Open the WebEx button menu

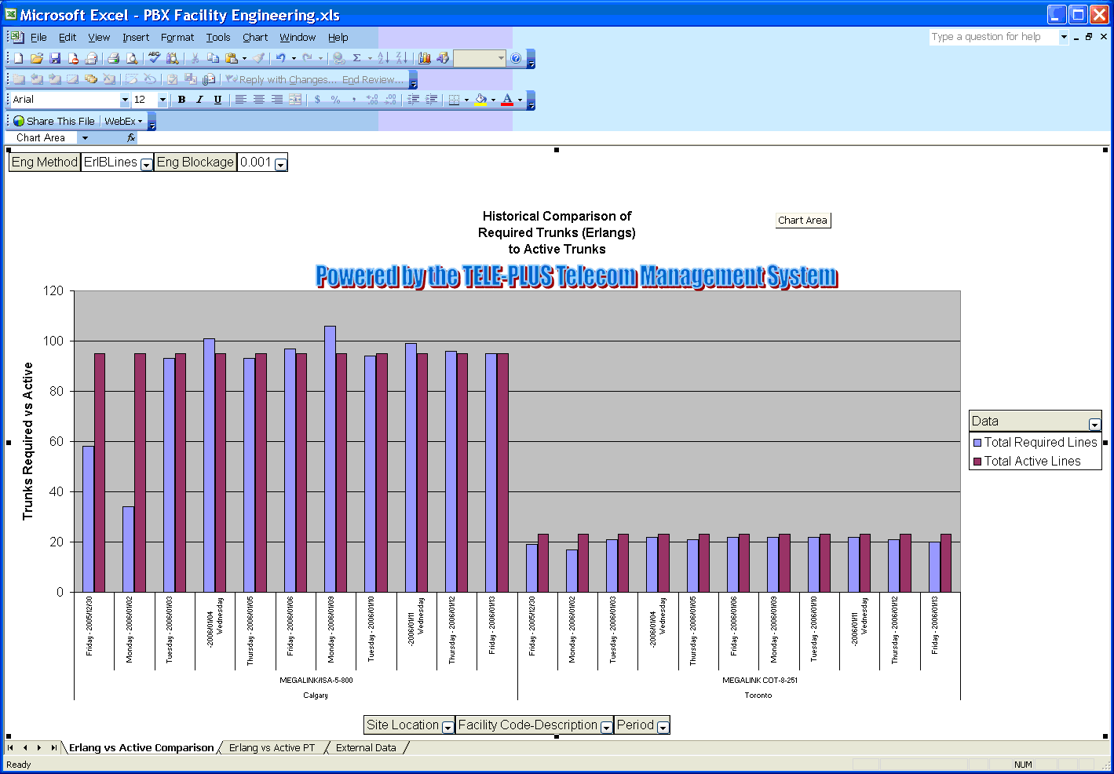[x=123, y=121]
